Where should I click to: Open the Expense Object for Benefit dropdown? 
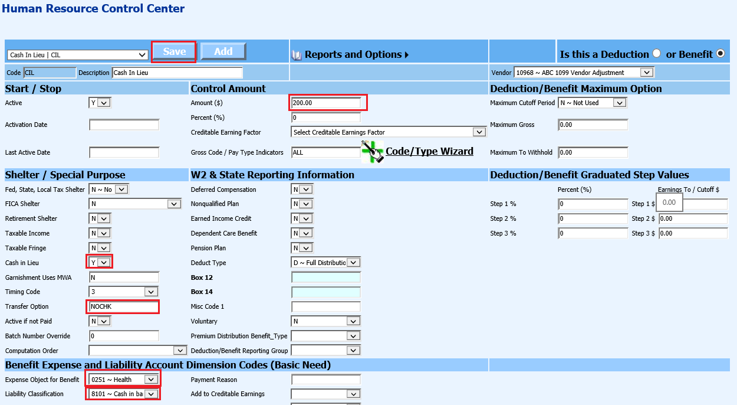(x=123, y=380)
